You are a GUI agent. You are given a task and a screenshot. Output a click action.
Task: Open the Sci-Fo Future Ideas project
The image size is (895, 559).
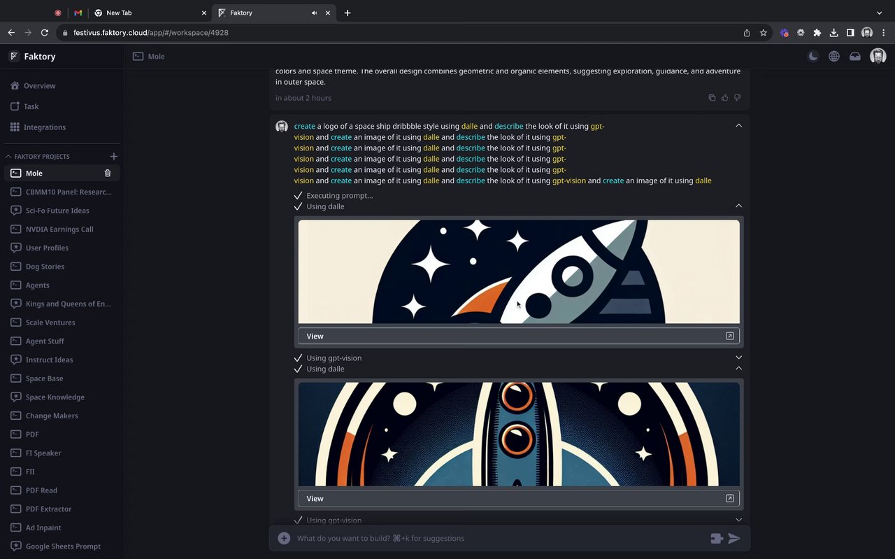[62, 211]
